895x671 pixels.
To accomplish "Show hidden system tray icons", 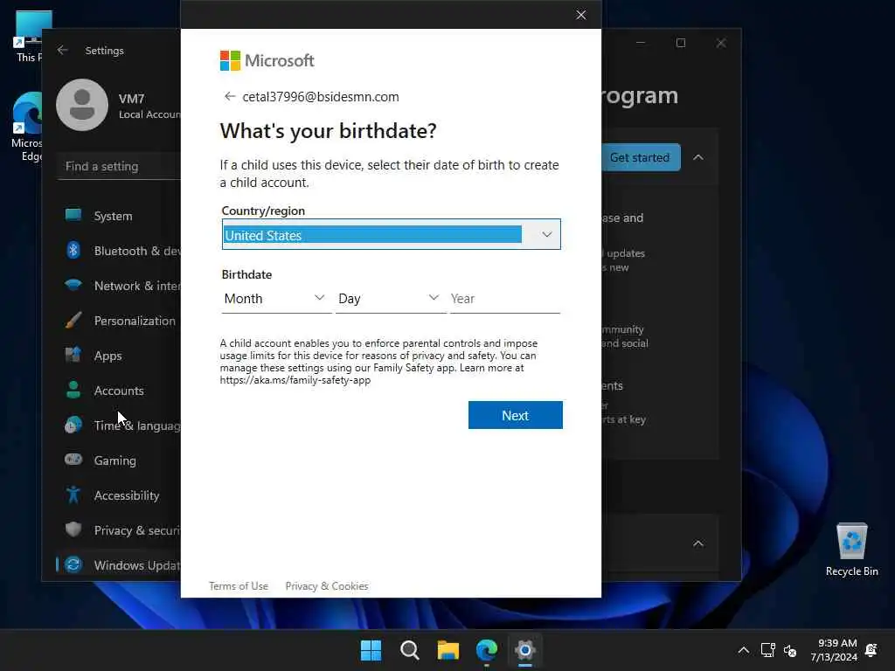I will [x=743, y=650].
